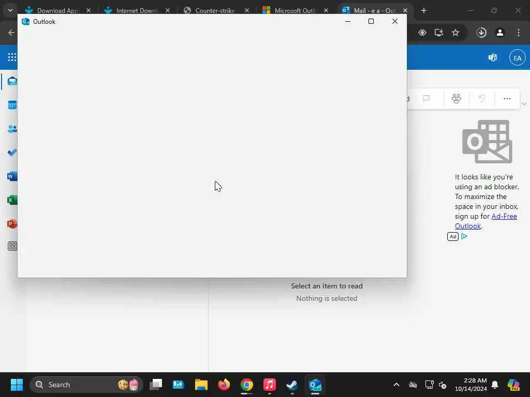530x397 pixels.
Task: Open Chrome three-dot menu
Action: coord(519,33)
